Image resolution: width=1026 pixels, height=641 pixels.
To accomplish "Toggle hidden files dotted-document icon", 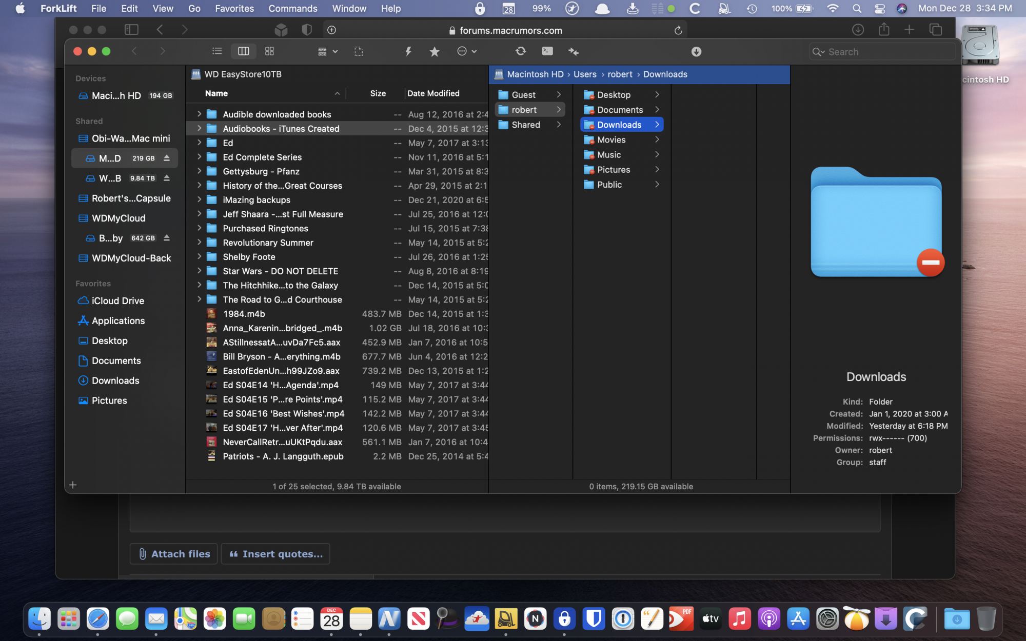I will click(x=359, y=51).
